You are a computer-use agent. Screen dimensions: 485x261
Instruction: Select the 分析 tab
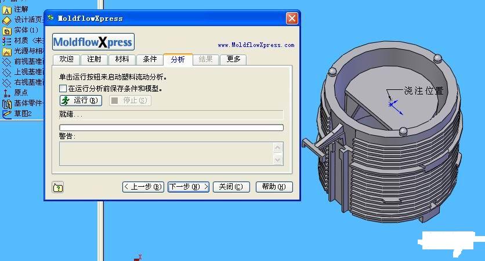(178, 59)
